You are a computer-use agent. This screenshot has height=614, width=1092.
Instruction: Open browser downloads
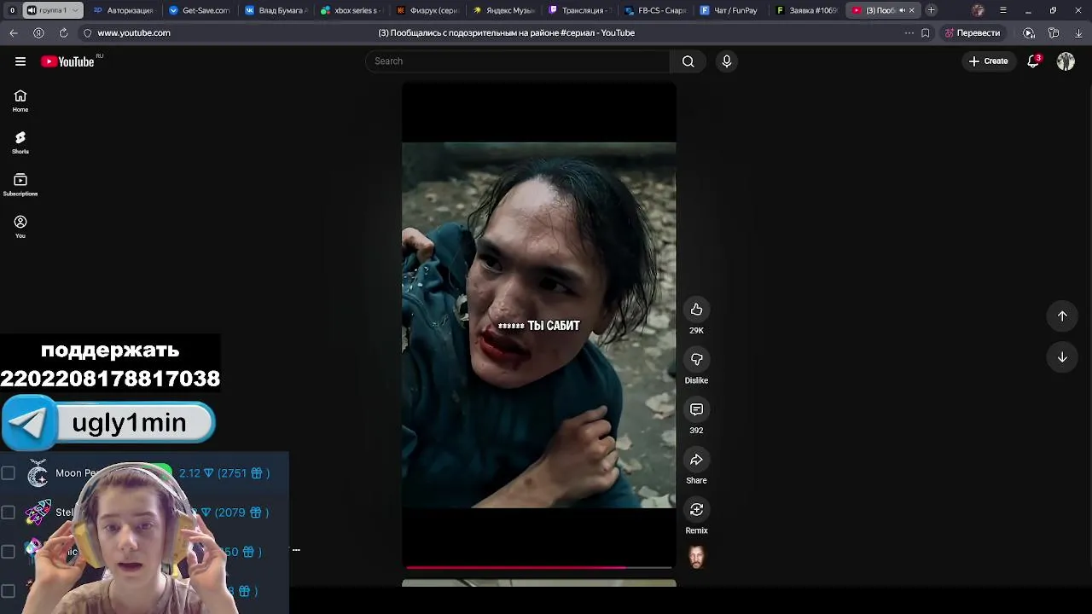[1078, 32]
